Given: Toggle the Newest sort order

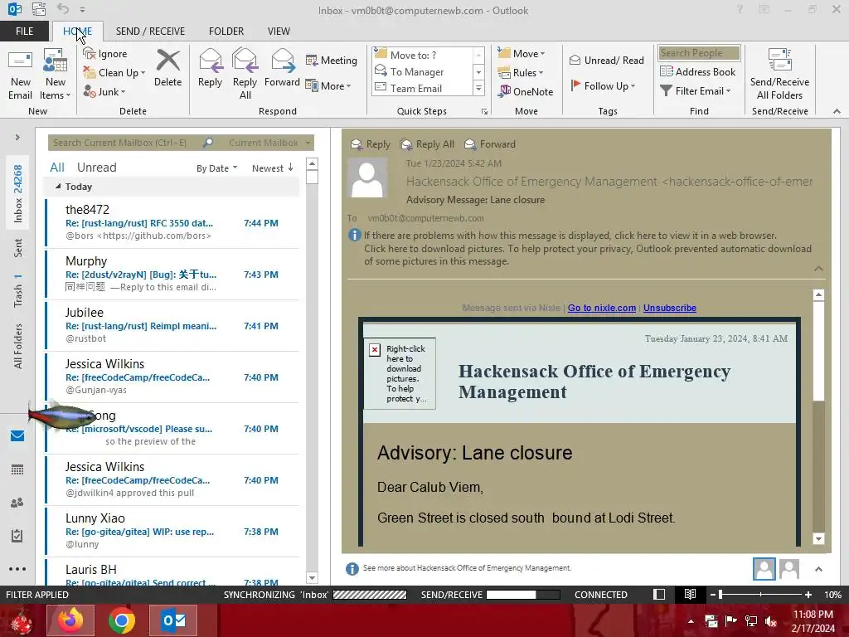Looking at the screenshot, I should coord(272,168).
